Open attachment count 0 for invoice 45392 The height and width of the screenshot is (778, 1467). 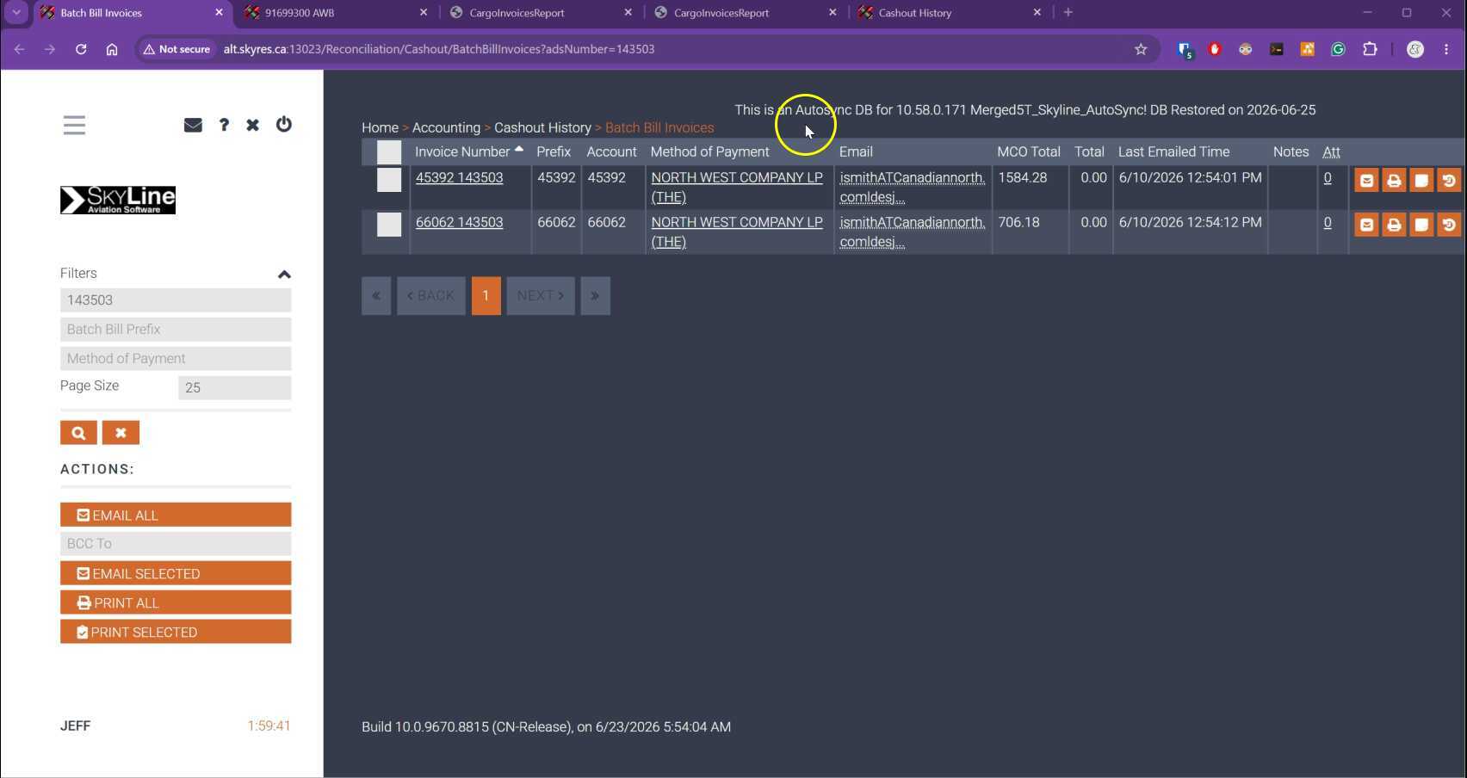click(1328, 177)
